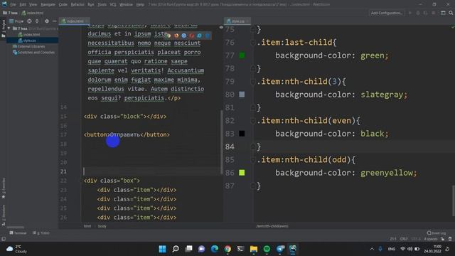
Task: Fold the .item:nth-child(3) rule at line 79
Action: click(253, 82)
